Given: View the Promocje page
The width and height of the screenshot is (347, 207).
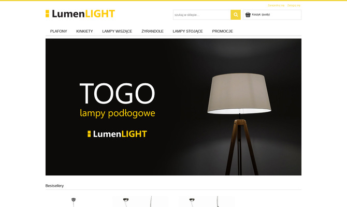Looking at the screenshot, I should 222,31.
